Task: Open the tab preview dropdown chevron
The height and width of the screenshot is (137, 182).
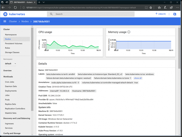Action: pos(43,2)
